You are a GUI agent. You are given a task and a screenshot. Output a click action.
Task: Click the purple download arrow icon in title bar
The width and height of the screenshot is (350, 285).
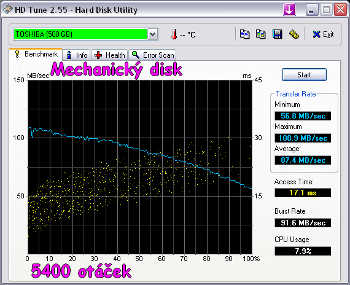[289, 10]
